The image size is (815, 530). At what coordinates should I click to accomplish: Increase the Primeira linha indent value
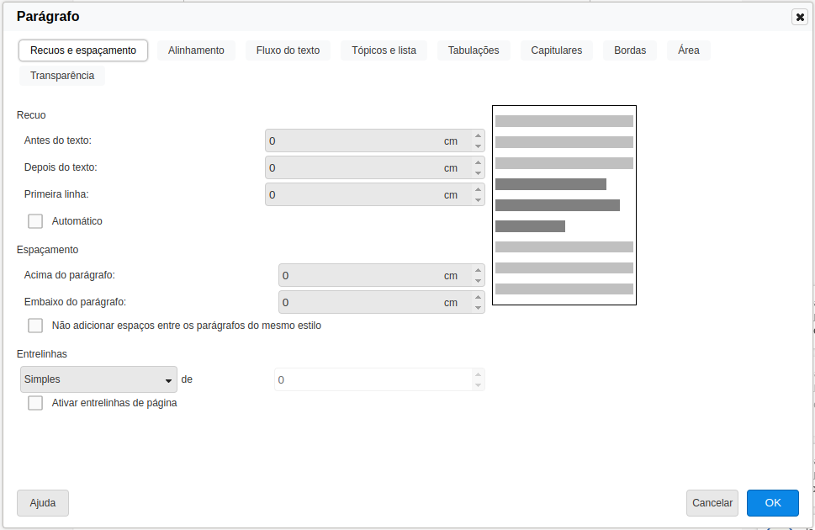(x=478, y=189)
